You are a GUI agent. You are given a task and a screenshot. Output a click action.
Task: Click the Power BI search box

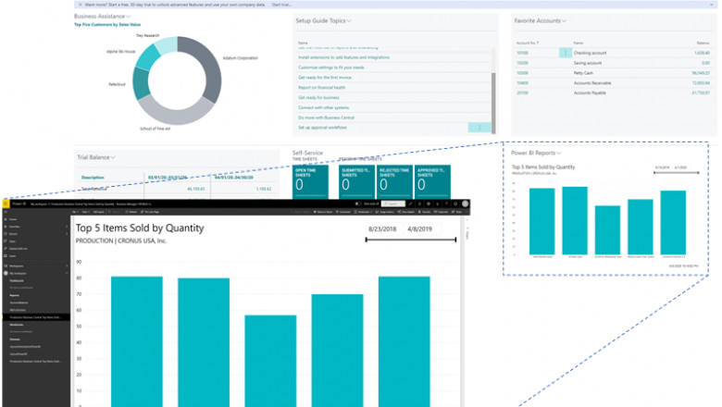tap(393, 203)
